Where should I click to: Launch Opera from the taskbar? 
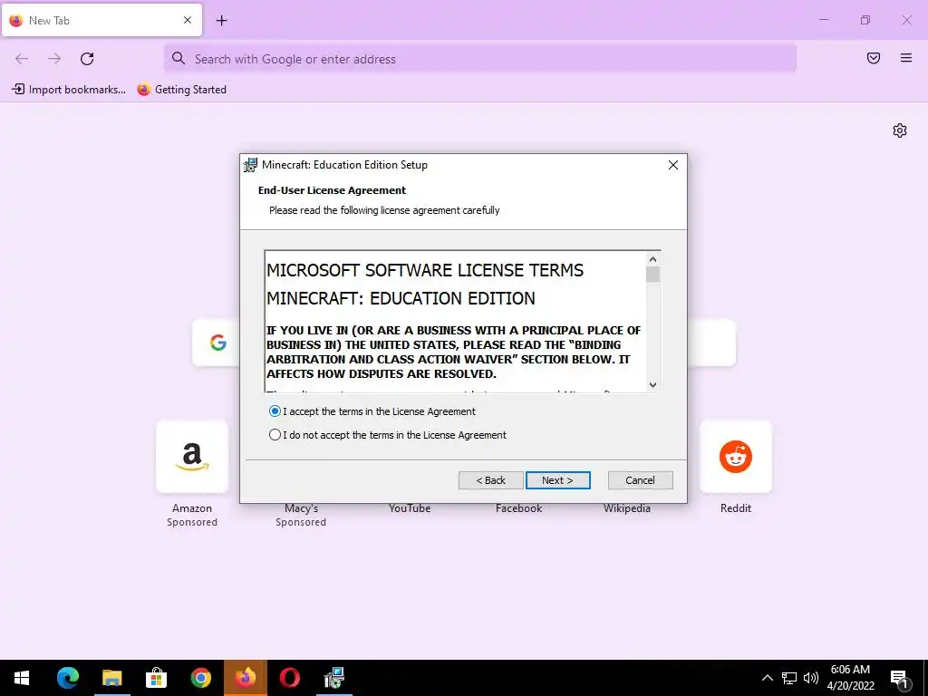click(289, 678)
